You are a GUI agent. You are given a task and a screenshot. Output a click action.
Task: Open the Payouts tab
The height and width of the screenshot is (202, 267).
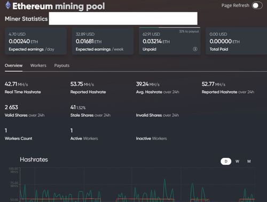click(62, 66)
